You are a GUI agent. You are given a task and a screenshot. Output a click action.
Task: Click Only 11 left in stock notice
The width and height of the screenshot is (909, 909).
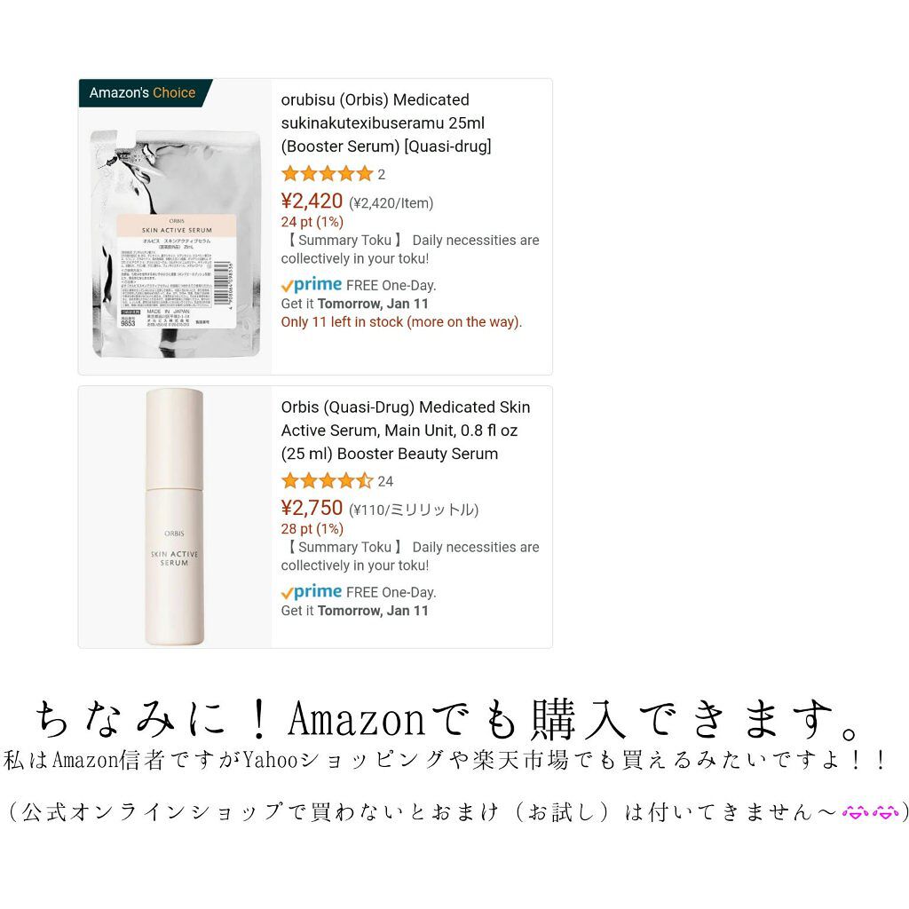coord(402,321)
